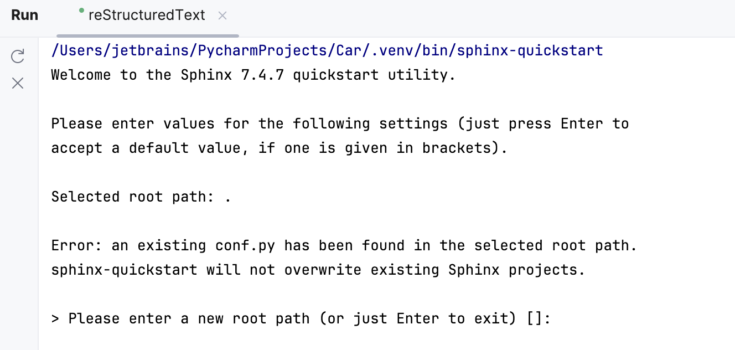Viewport: 735px width, 350px height.
Task: Switch to the reStructuredText tab
Action: coord(147,15)
